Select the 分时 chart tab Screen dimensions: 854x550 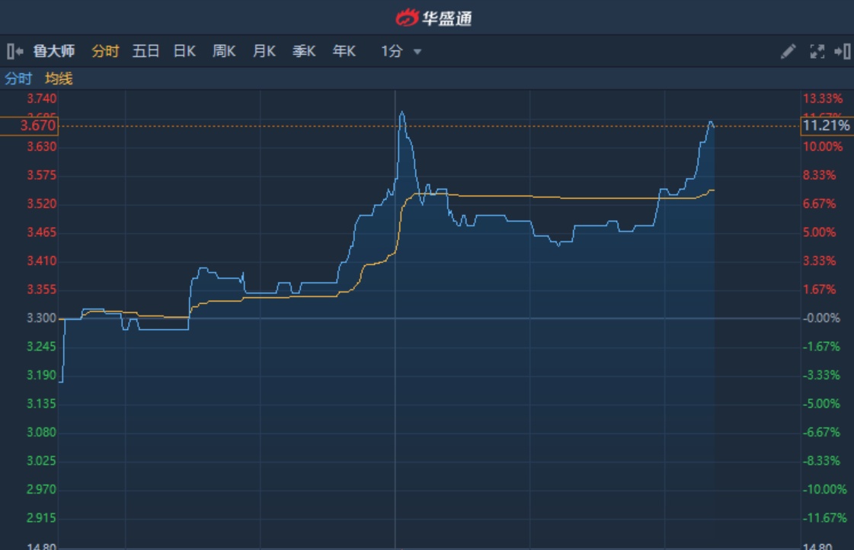[x=105, y=51]
